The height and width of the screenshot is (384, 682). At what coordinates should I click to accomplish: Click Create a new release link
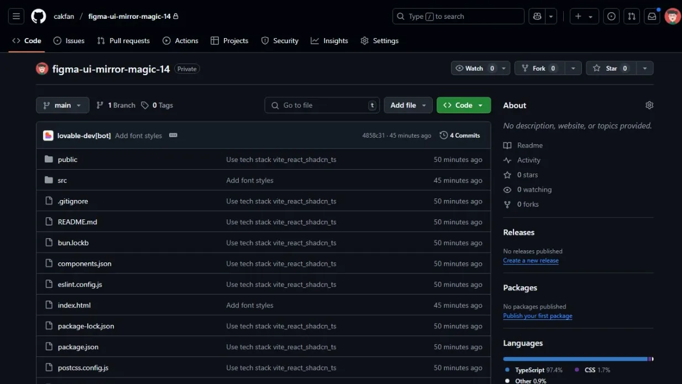(531, 261)
